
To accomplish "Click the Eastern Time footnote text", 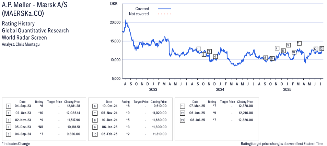I will pos(282,144).
